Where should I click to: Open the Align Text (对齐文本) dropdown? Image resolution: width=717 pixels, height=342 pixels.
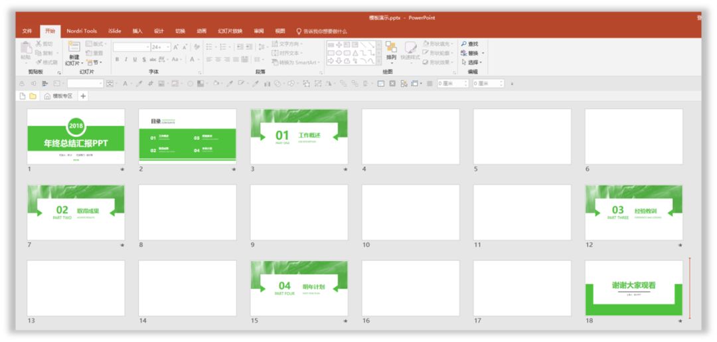coord(287,53)
